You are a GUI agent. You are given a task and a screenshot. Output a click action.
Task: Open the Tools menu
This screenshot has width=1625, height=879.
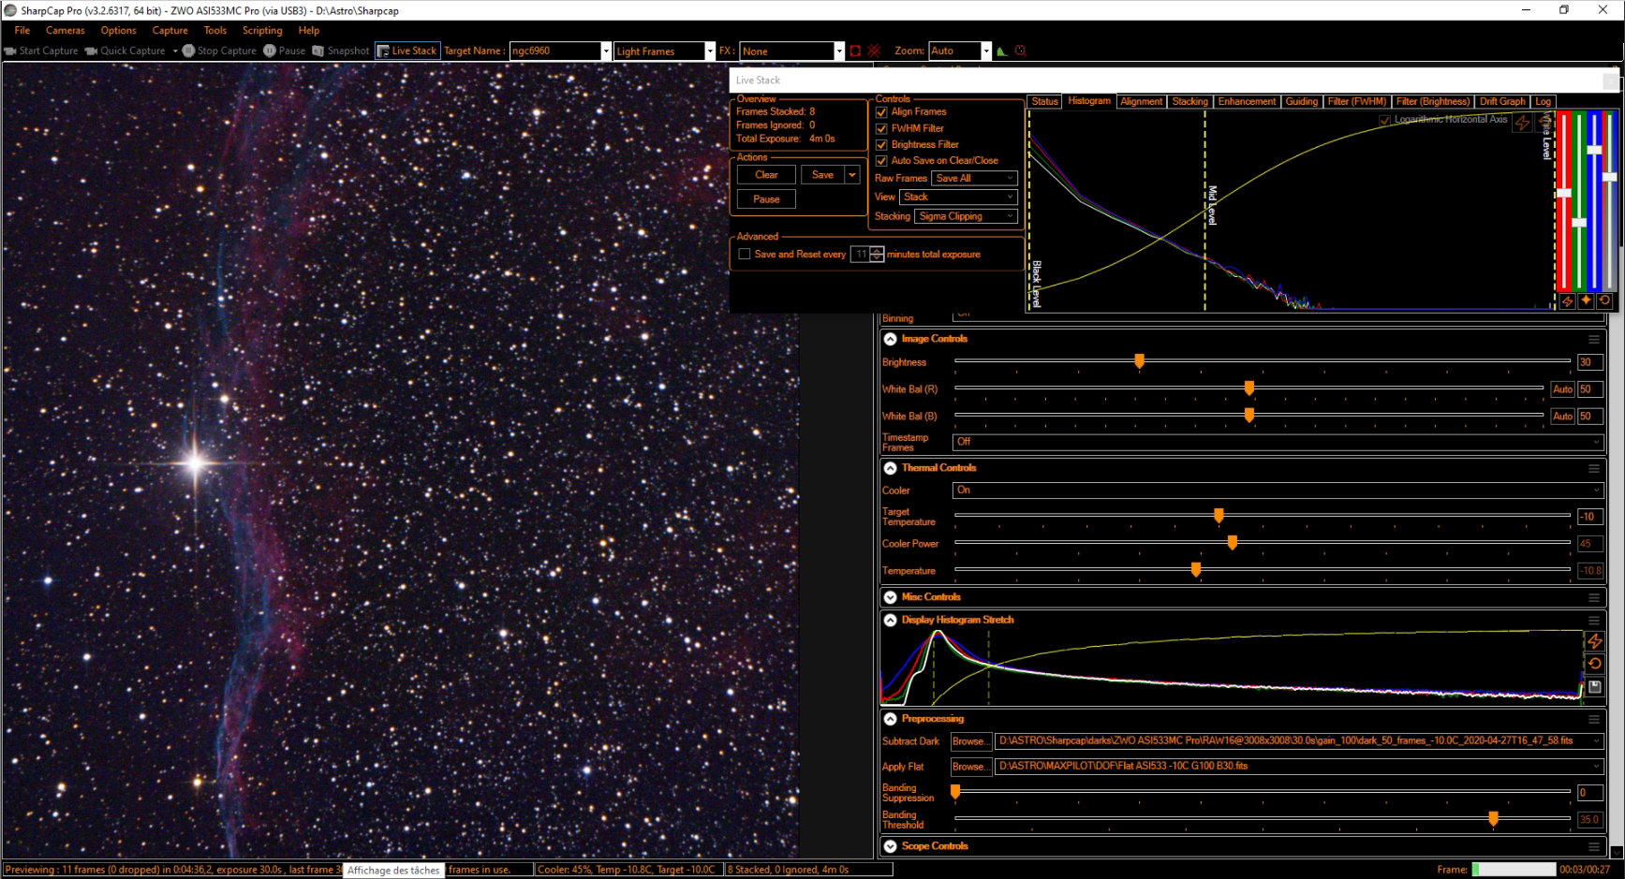(x=215, y=30)
